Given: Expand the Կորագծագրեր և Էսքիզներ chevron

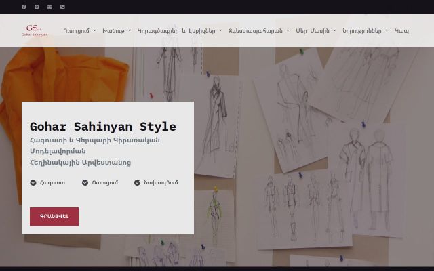Looking at the screenshot, I should [220, 30].
